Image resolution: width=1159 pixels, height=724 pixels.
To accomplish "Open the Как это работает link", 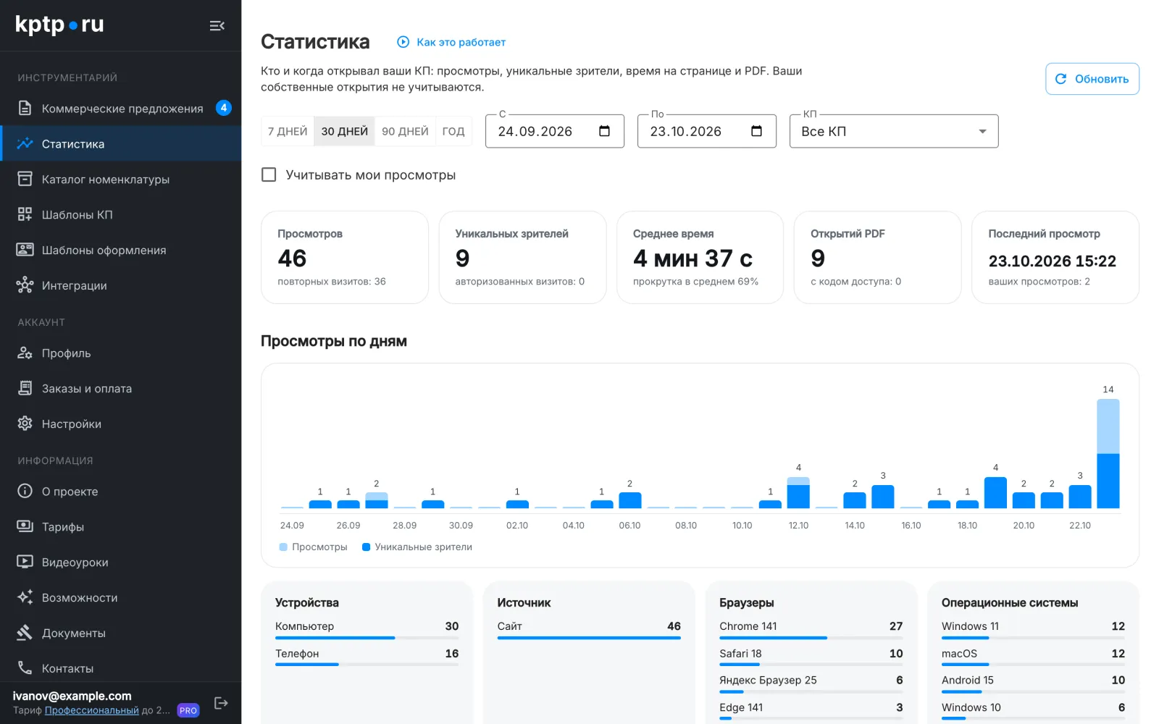I will click(451, 42).
